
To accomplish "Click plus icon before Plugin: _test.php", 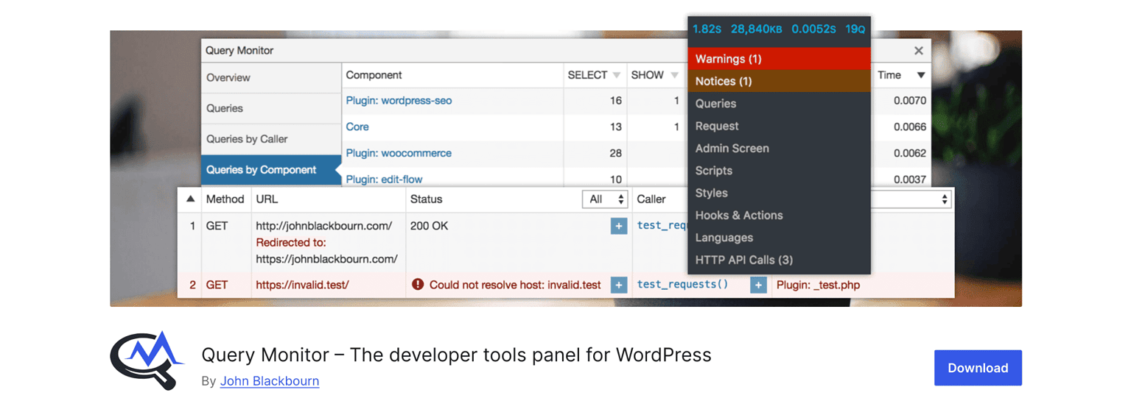I will tap(757, 285).
